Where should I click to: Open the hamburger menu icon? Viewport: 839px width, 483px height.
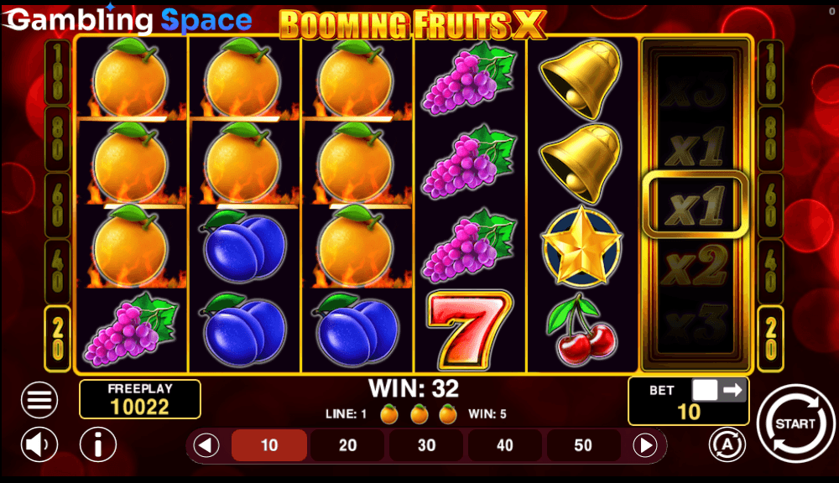(39, 399)
